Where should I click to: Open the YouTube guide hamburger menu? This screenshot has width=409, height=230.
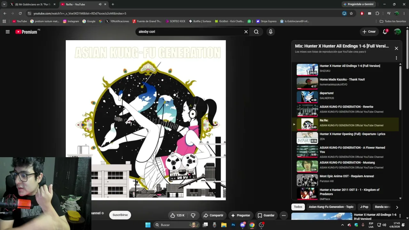[8, 32]
